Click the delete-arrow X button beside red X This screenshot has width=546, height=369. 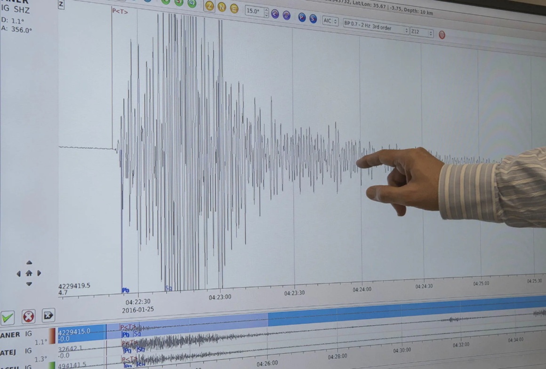tap(48, 315)
